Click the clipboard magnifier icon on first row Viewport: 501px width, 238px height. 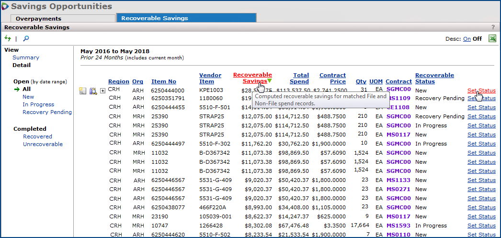[93, 90]
